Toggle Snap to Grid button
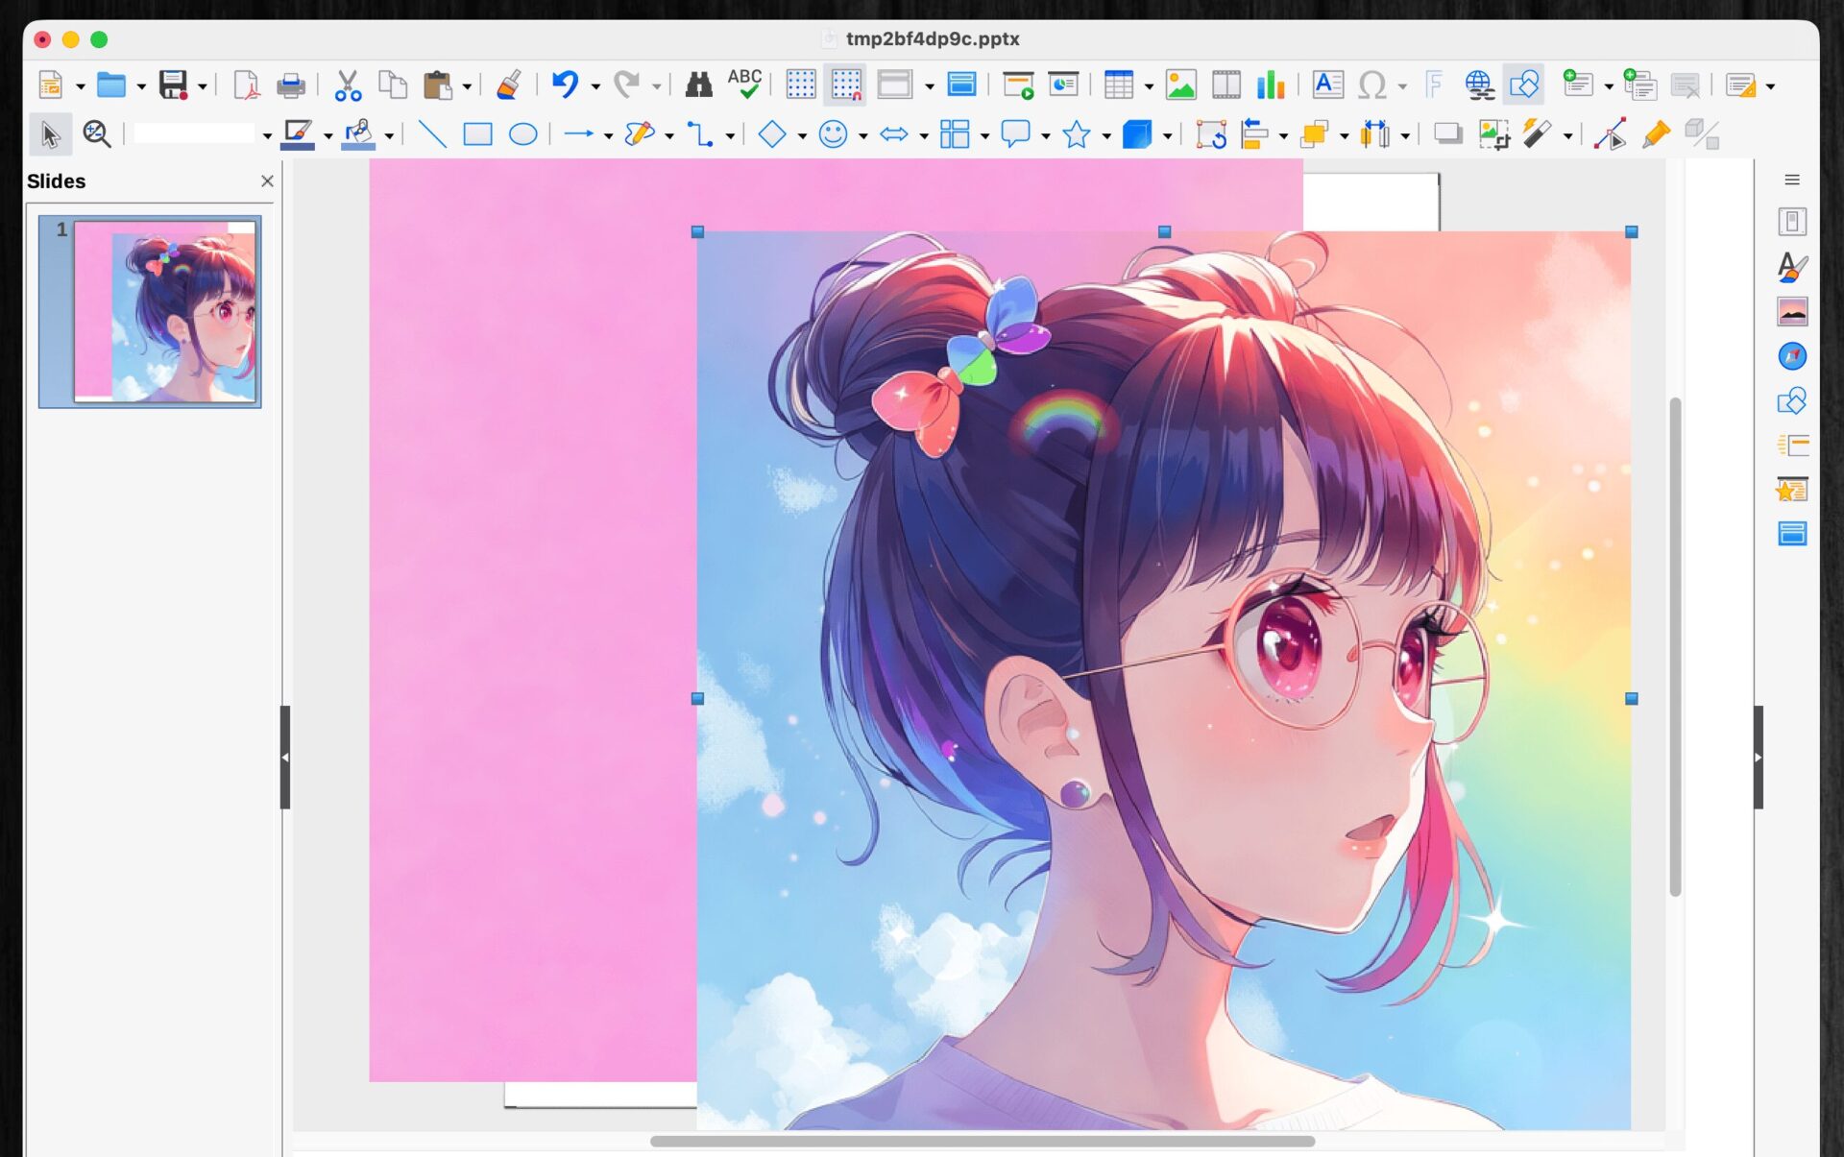1844x1157 pixels. pyautogui.click(x=846, y=85)
